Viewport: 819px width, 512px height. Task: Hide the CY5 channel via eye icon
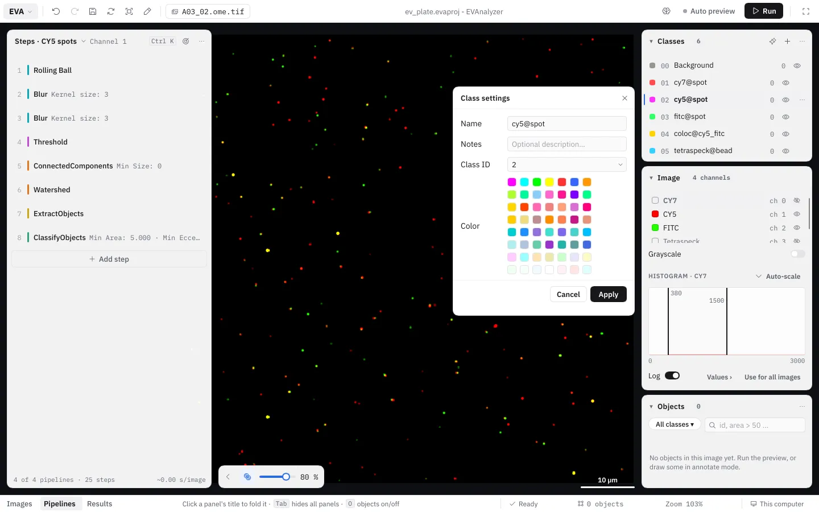click(797, 214)
